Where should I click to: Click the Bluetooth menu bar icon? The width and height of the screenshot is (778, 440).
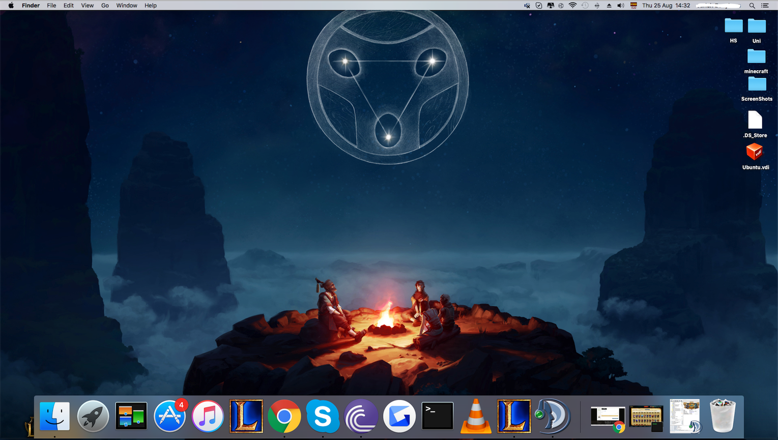(597, 6)
